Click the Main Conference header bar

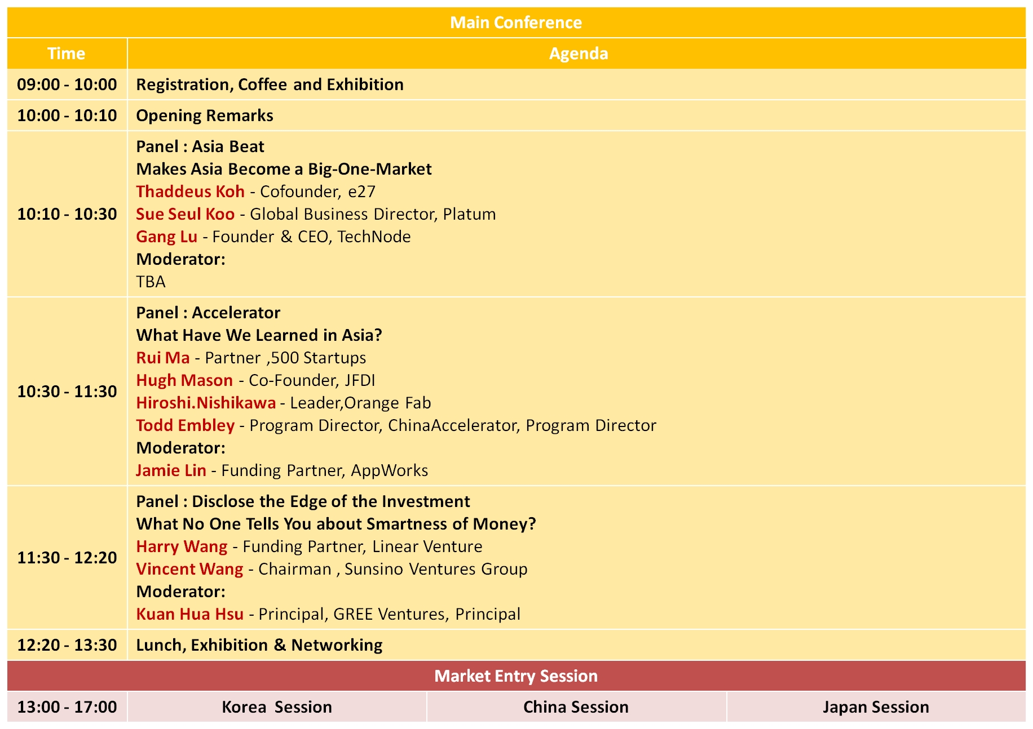(516, 23)
